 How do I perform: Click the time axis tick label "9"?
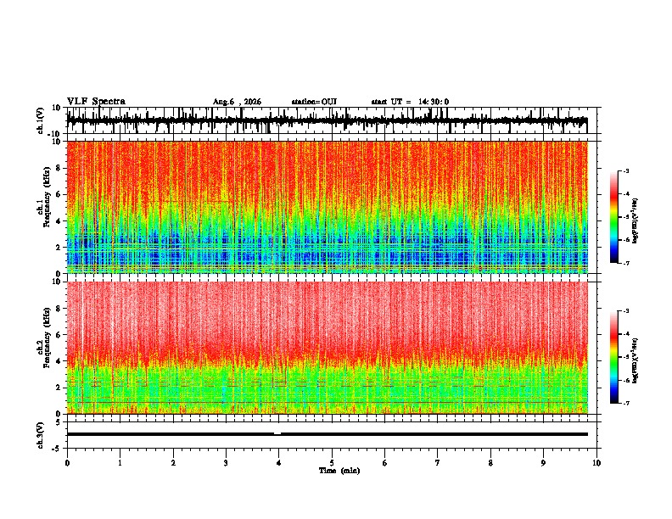coord(543,463)
